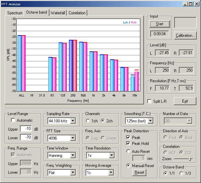Switch to the Spectrum tab

[x=15, y=13]
